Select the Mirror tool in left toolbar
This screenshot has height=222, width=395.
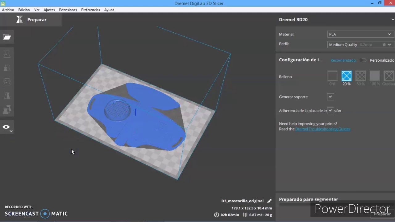pyautogui.click(x=7, y=96)
